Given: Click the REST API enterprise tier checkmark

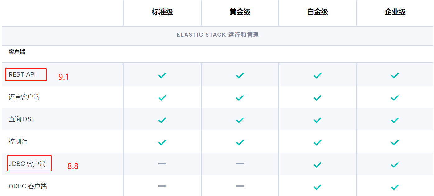Looking at the screenshot, I should pos(395,75).
